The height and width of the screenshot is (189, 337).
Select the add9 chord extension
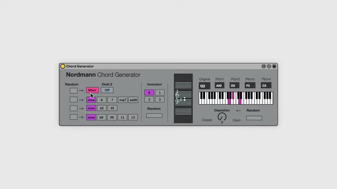[133, 100]
